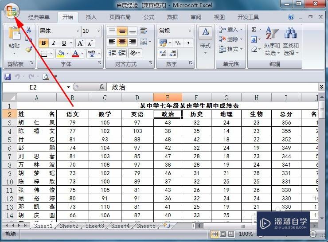Click the Increase Indent icon
328x242 pixels.
pyautogui.click(x=122, y=53)
